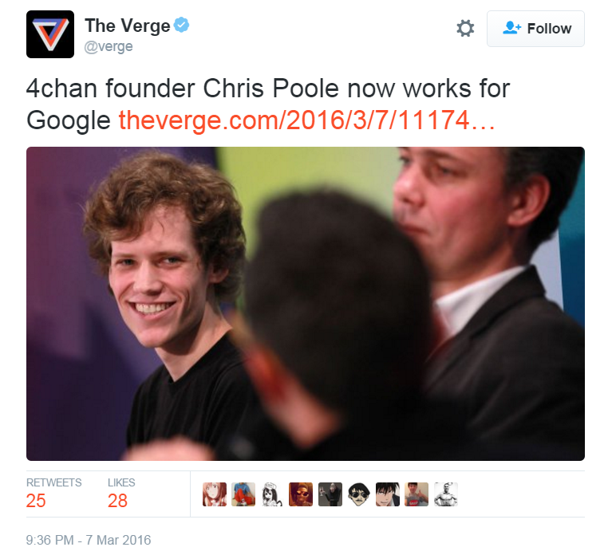Viewport: 612px width, 551px height.
Task: Open the dark-haired anime man avatar
Action: (x=388, y=494)
